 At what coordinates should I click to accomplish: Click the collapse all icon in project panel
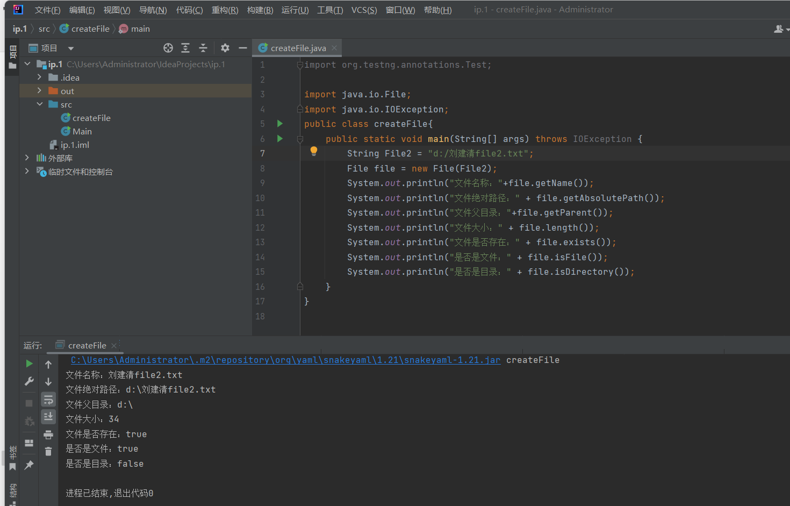coord(203,48)
